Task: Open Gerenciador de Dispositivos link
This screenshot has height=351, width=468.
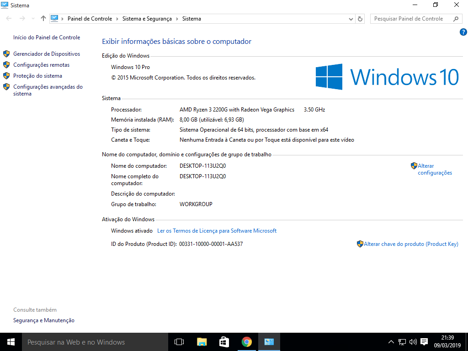Action: (47, 54)
